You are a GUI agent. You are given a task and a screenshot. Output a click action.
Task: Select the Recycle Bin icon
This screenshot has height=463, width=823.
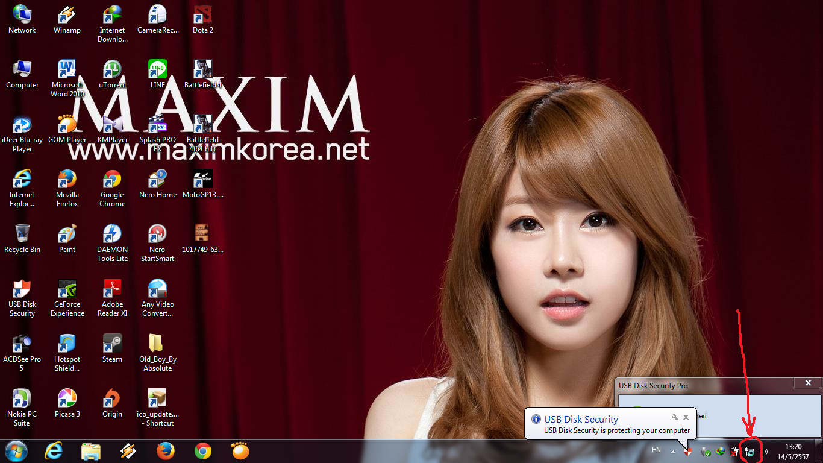[22, 238]
